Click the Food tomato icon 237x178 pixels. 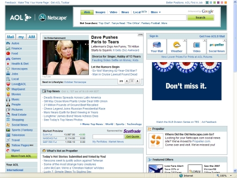[x=8, y=53]
